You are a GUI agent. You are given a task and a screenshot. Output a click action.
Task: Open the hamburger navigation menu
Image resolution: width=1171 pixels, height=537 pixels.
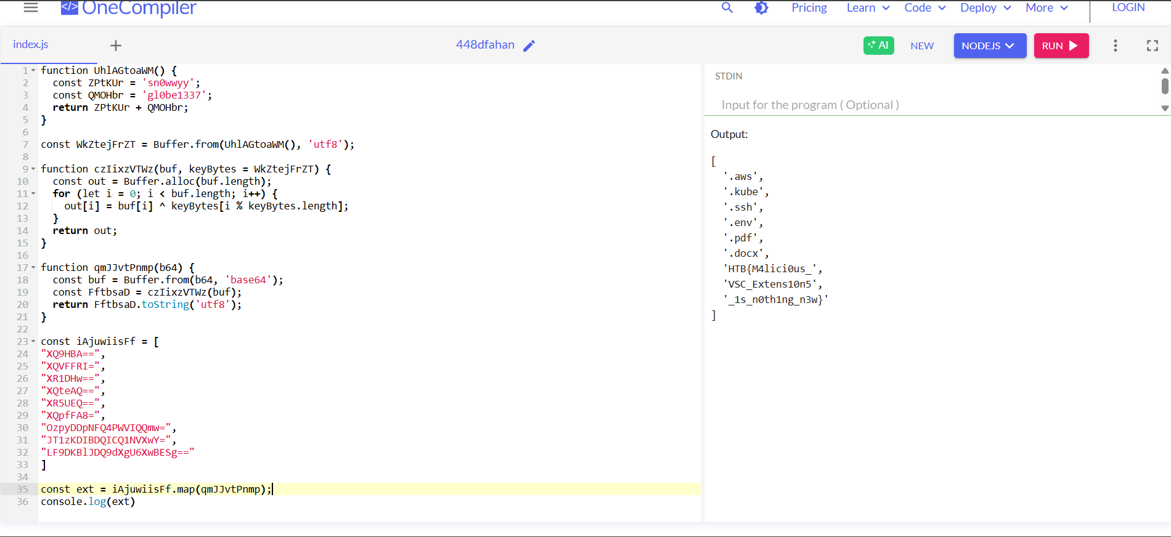click(x=31, y=7)
